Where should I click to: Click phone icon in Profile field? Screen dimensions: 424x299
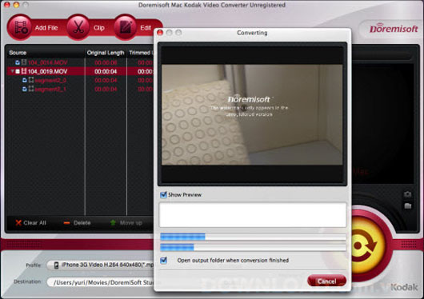pyautogui.click(x=56, y=265)
